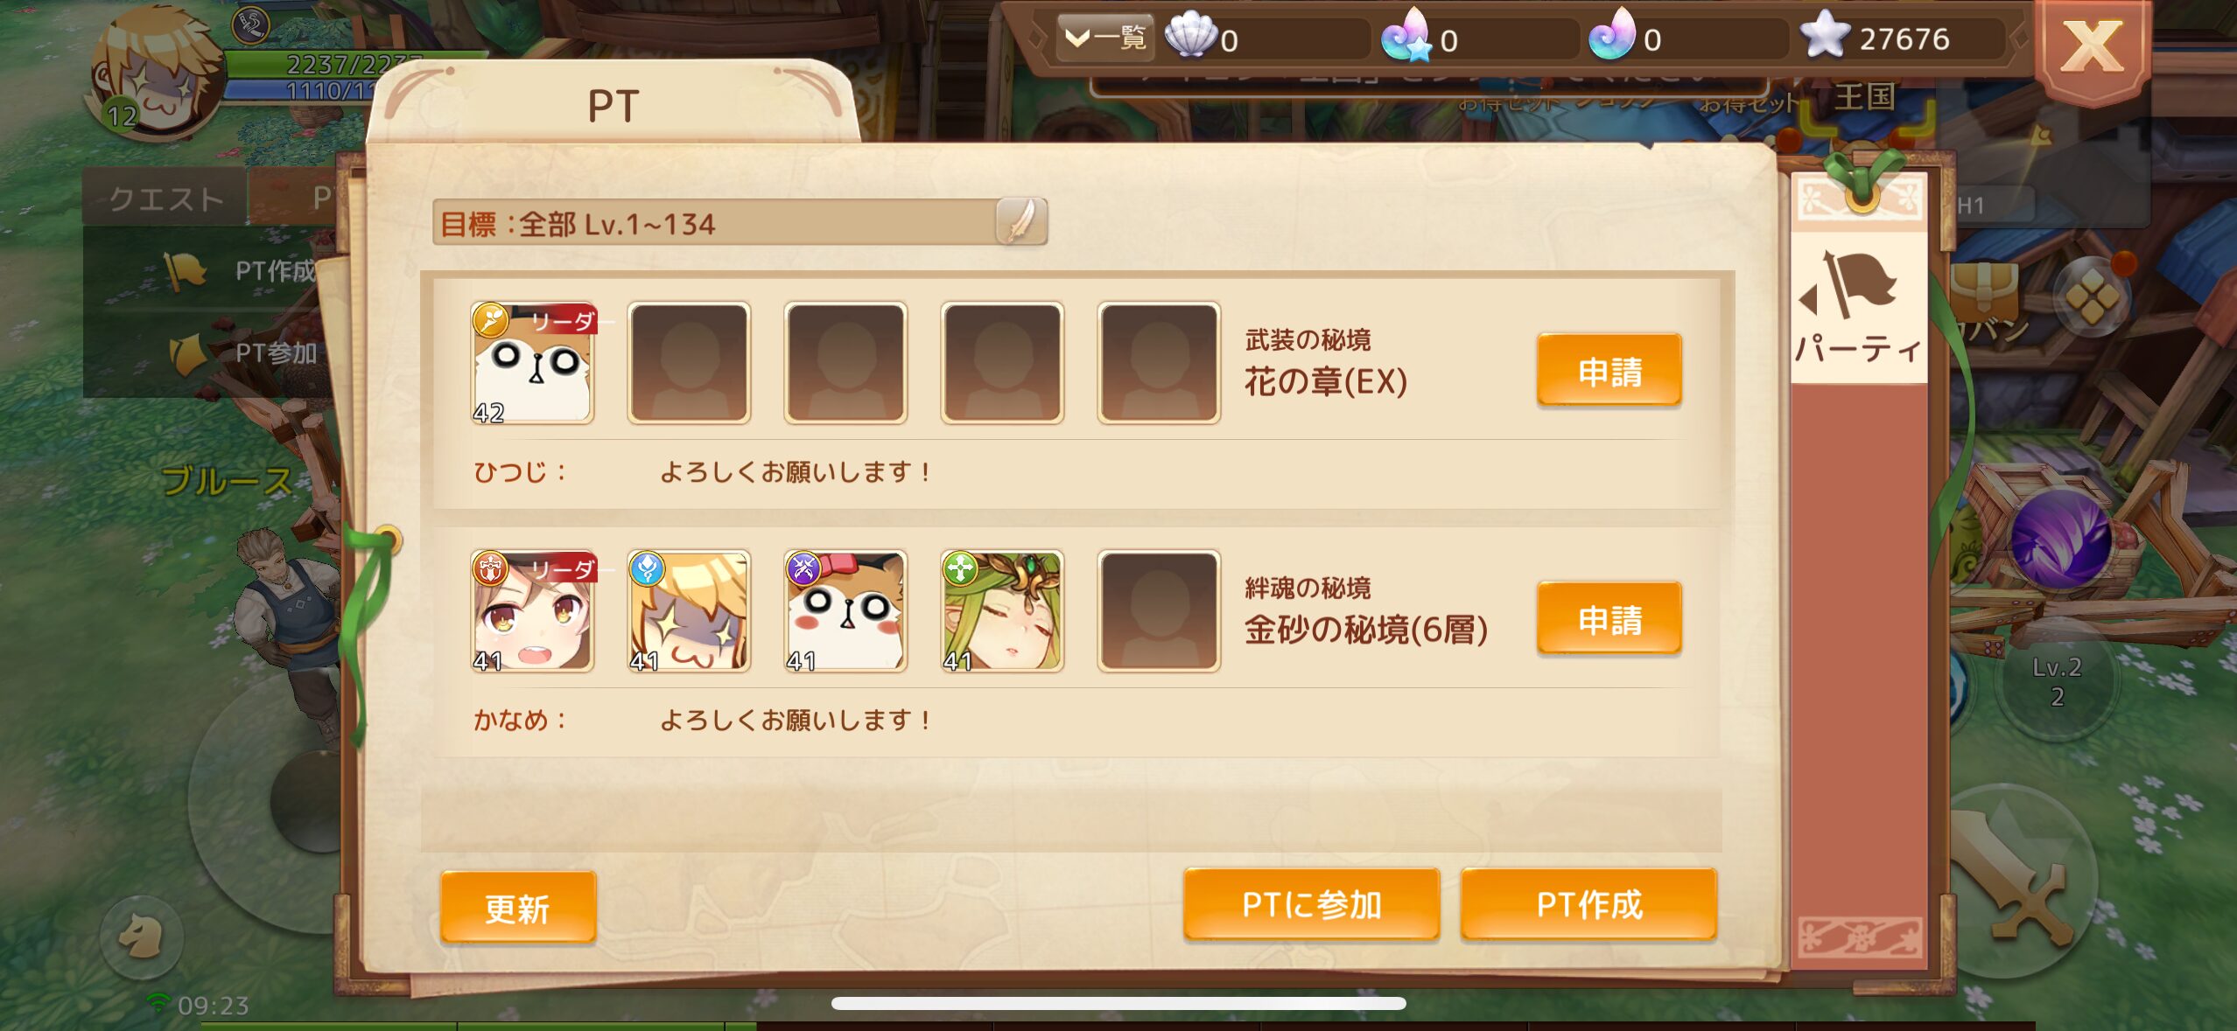Tap the horse mount icon
The image size is (2237, 1031).
coord(142,937)
